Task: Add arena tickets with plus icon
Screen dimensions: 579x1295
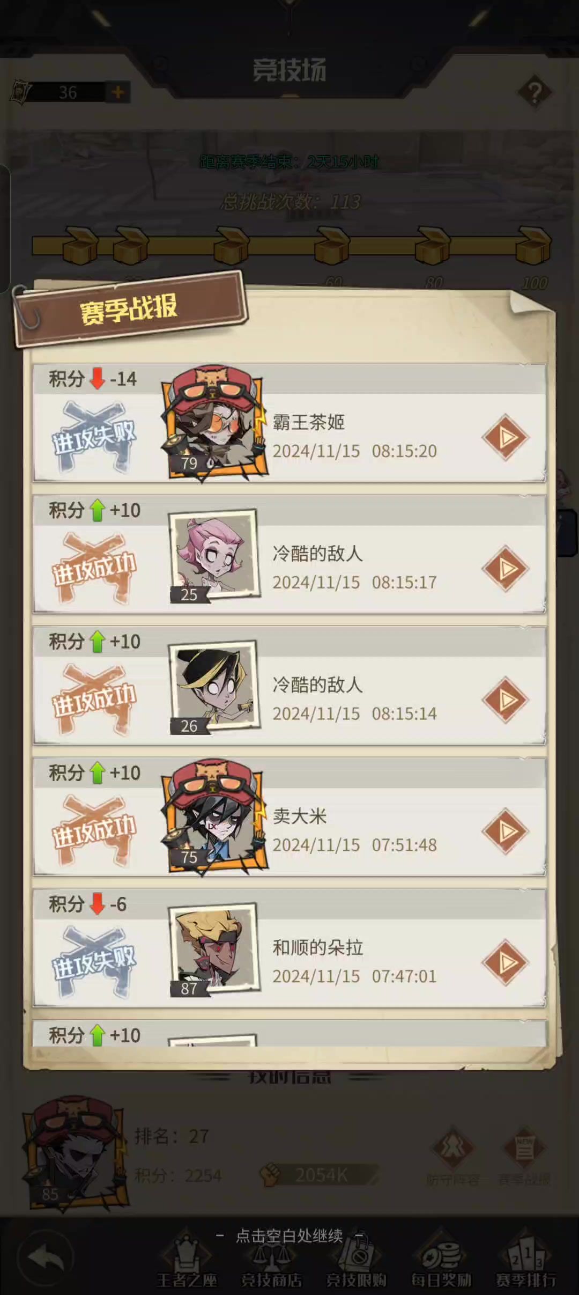Action: (117, 92)
